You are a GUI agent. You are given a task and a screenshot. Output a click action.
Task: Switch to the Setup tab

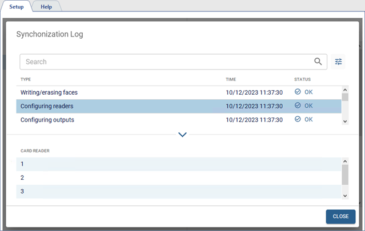pyautogui.click(x=16, y=6)
